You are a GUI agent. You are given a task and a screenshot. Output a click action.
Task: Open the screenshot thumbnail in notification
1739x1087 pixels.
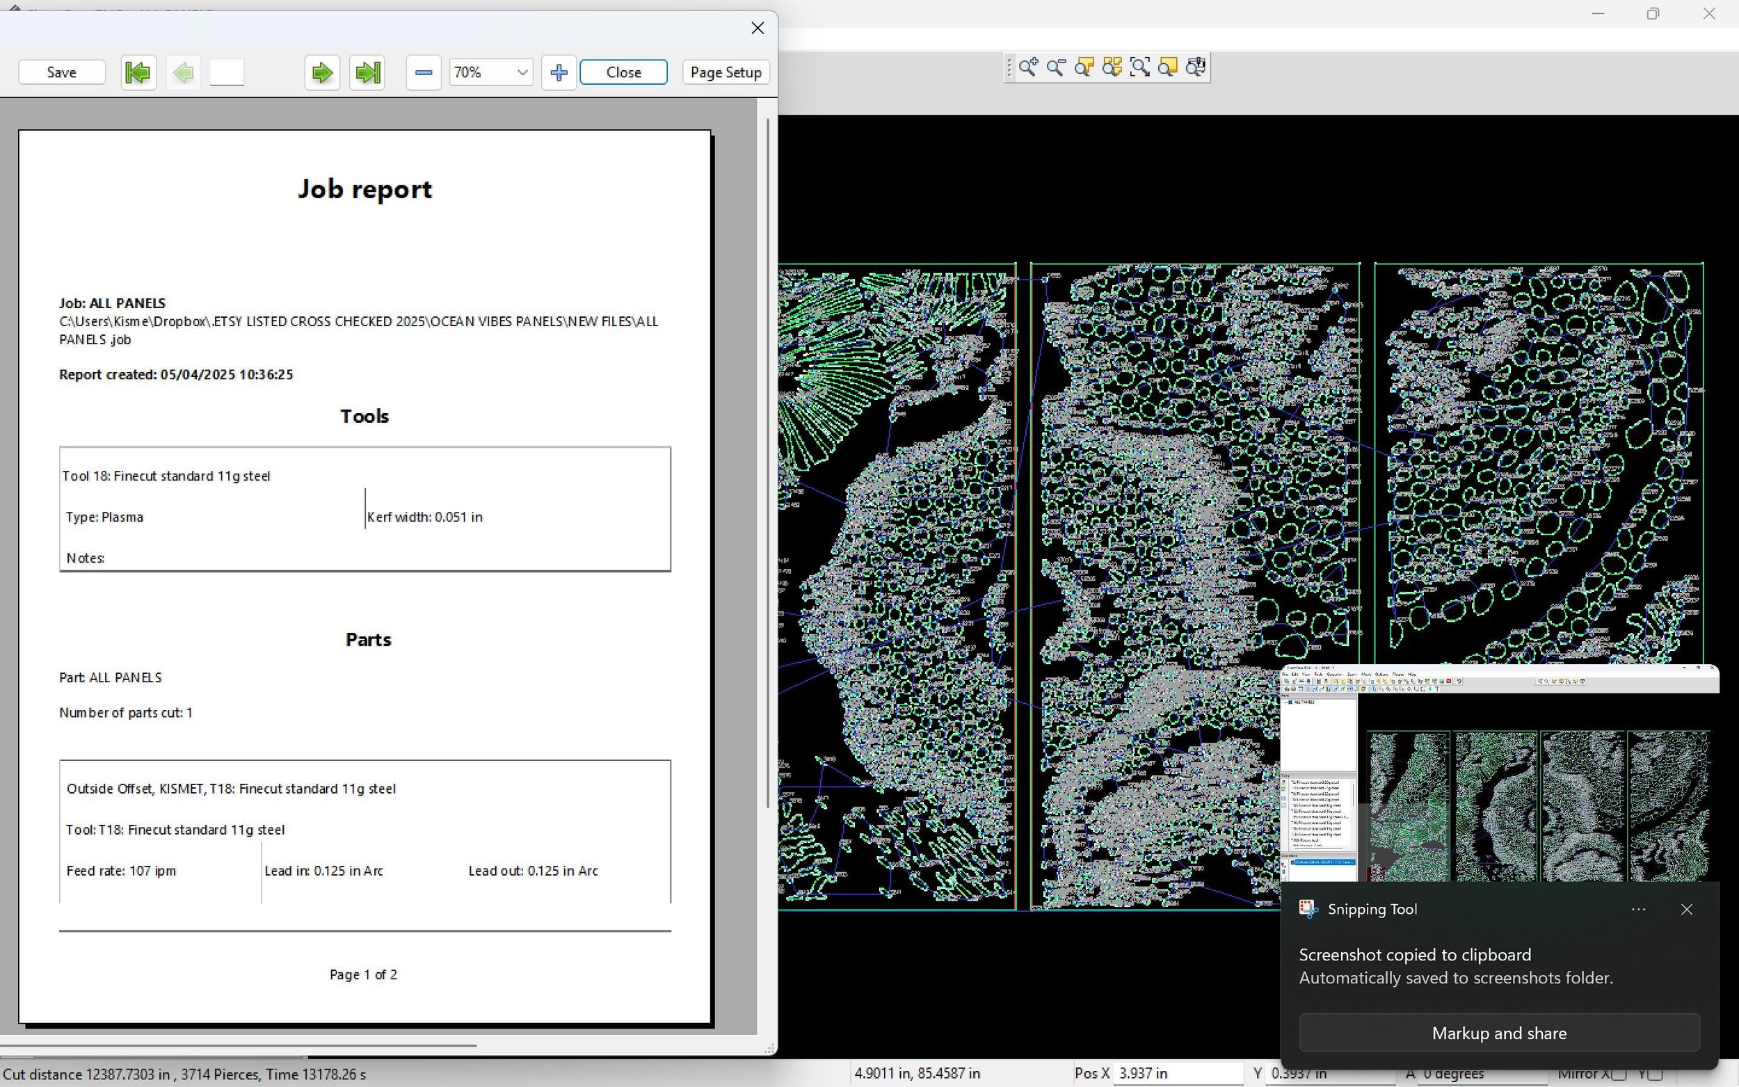coord(1499,773)
